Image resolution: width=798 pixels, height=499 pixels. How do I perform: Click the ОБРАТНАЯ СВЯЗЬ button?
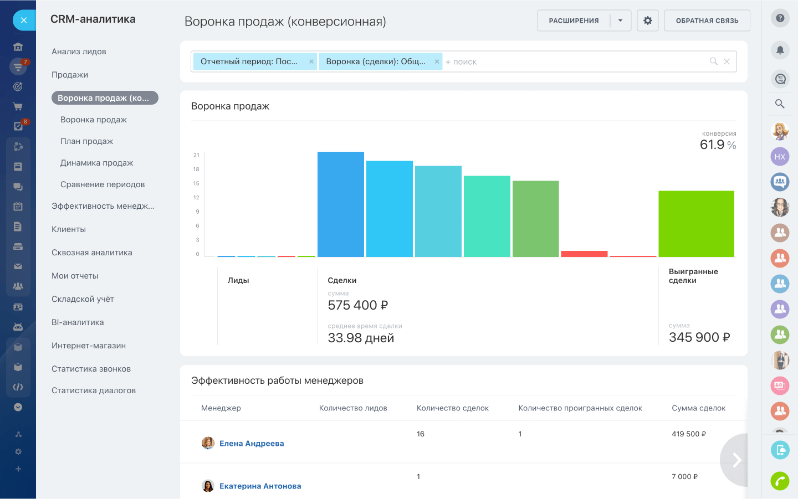click(707, 20)
